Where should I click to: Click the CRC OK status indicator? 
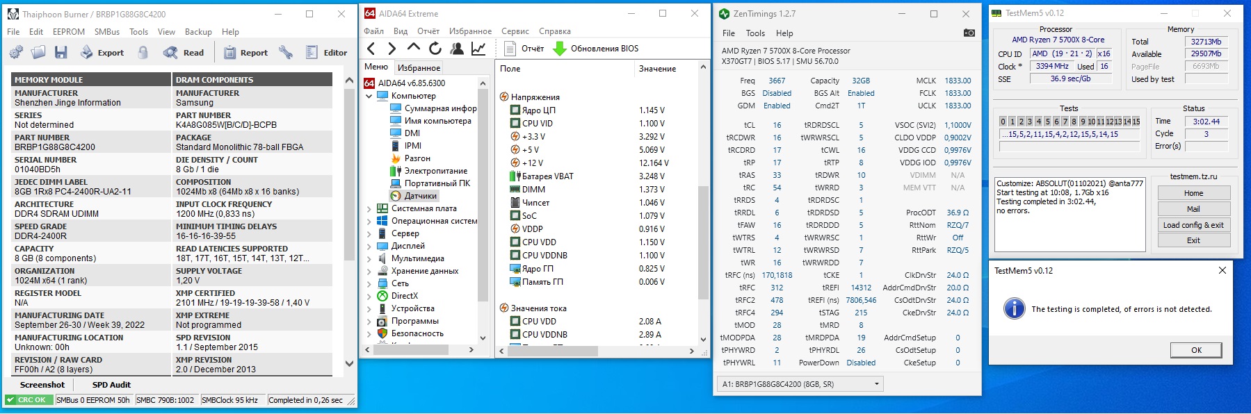(x=28, y=400)
